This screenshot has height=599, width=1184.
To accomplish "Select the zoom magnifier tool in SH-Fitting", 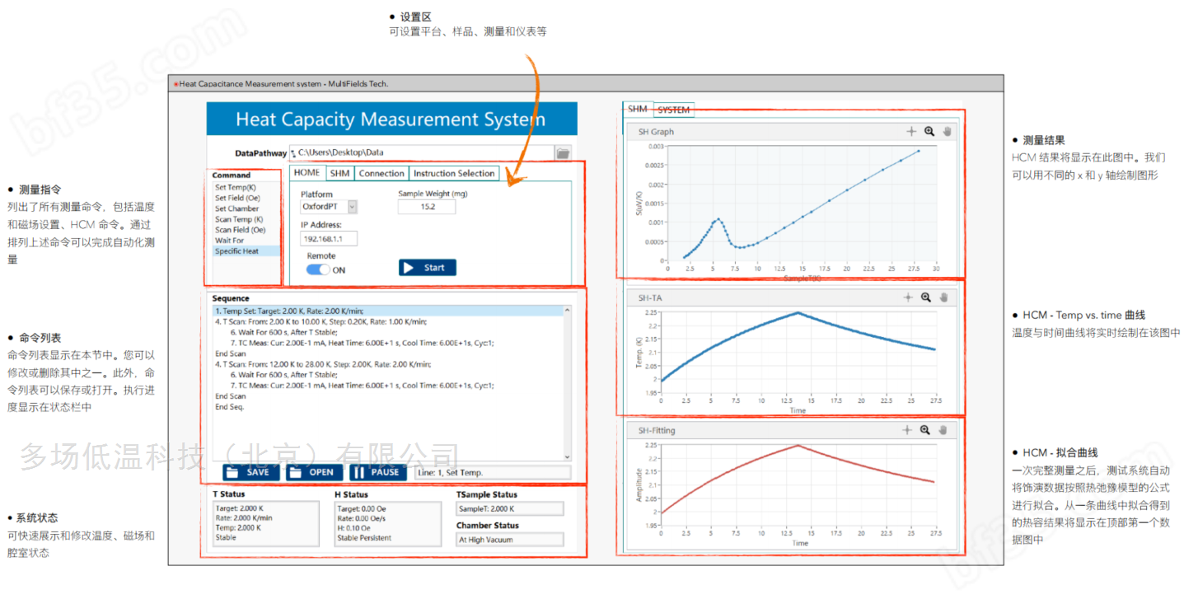I will (926, 429).
